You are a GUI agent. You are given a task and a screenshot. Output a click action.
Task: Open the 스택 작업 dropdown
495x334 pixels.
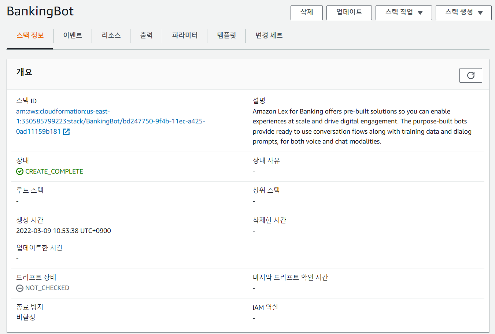(404, 13)
